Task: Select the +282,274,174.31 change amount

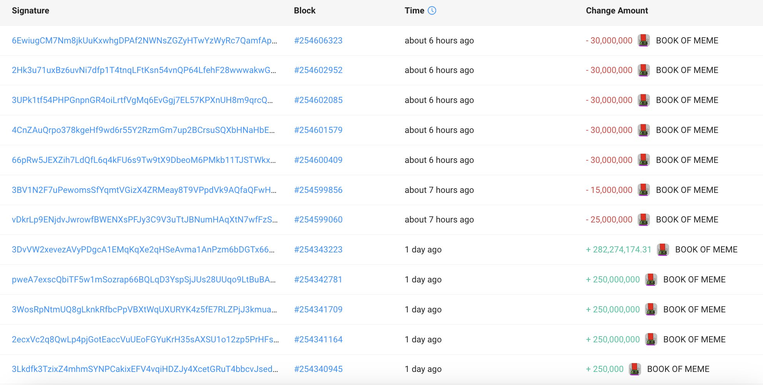Action: point(619,250)
